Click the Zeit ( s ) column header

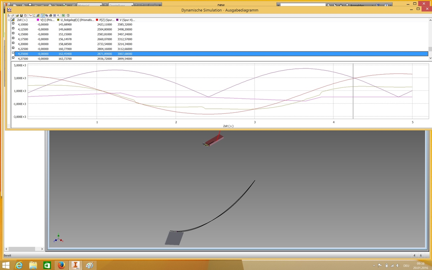(22, 20)
